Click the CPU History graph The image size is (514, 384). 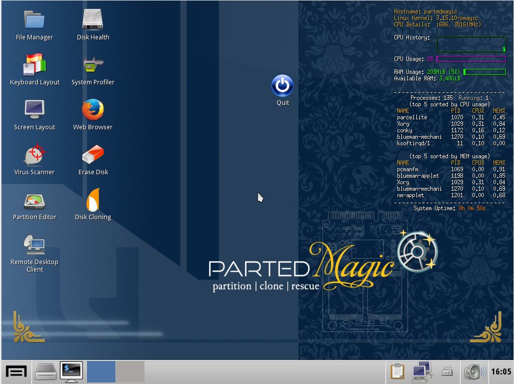click(x=471, y=44)
